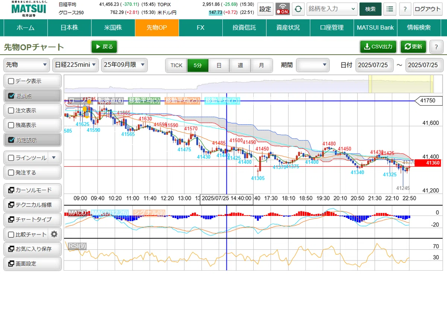The height and width of the screenshot is (322, 447).
Task: Open the 日本株 tab
Action: pos(69,28)
